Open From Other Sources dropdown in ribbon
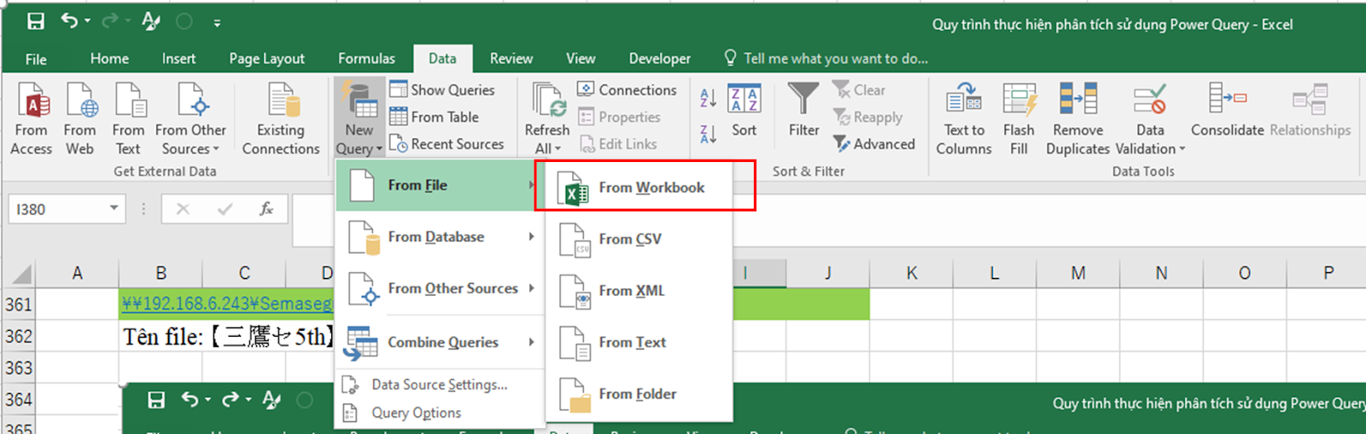 click(x=190, y=119)
